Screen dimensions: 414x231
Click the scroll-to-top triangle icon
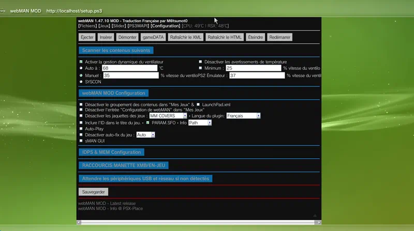[x=315, y=215]
